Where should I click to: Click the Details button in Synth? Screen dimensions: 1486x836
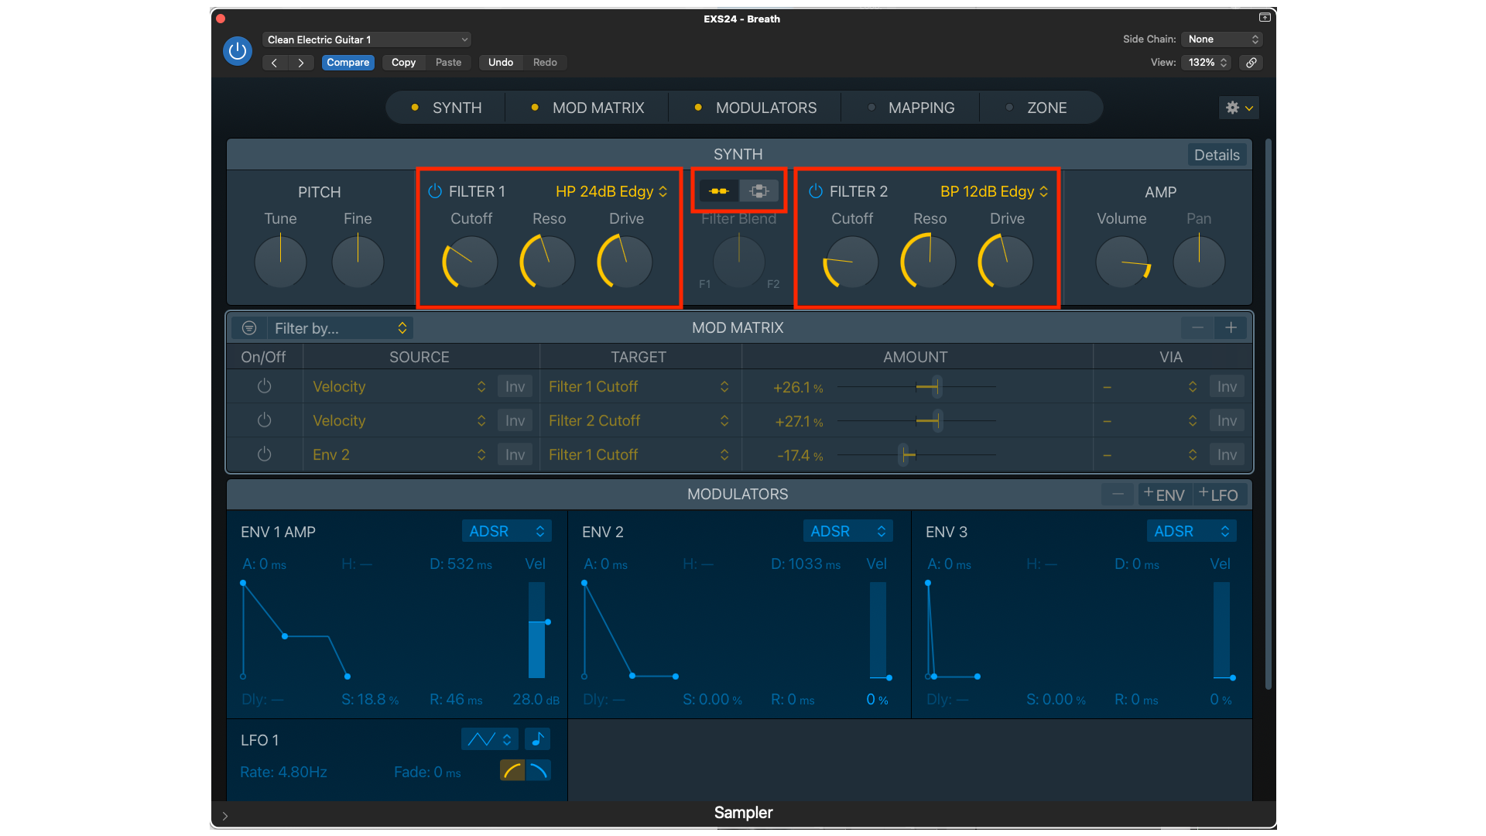(1216, 155)
